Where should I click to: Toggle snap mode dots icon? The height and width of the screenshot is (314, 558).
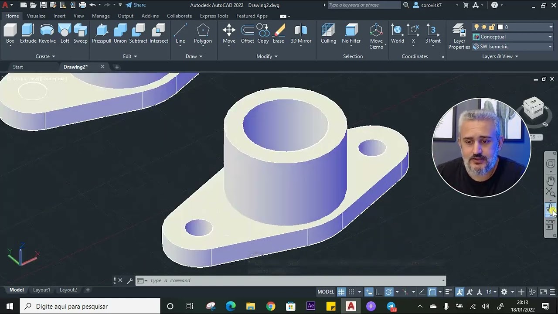pyautogui.click(x=351, y=292)
